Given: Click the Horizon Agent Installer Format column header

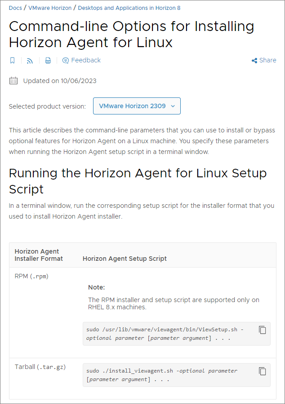Looking at the screenshot, I should [x=39, y=255].
